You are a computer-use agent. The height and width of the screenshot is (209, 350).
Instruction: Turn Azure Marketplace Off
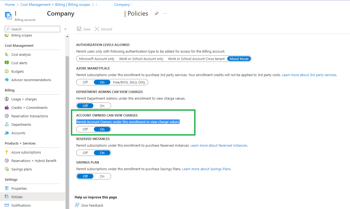click(85, 82)
